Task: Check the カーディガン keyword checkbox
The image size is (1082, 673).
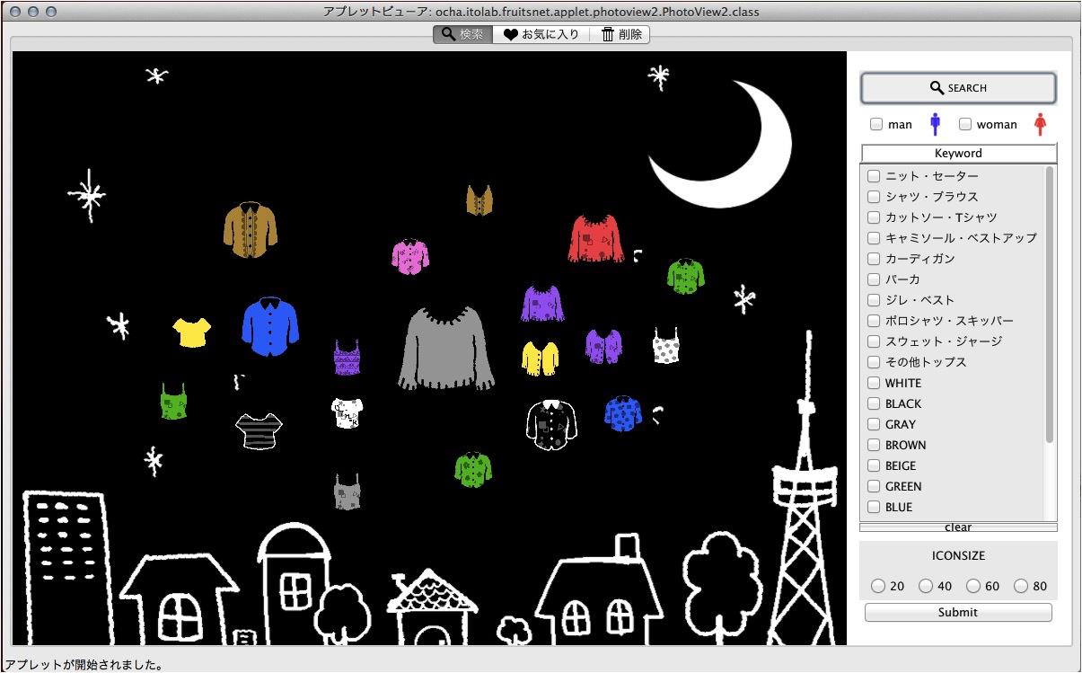Action: [874, 259]
